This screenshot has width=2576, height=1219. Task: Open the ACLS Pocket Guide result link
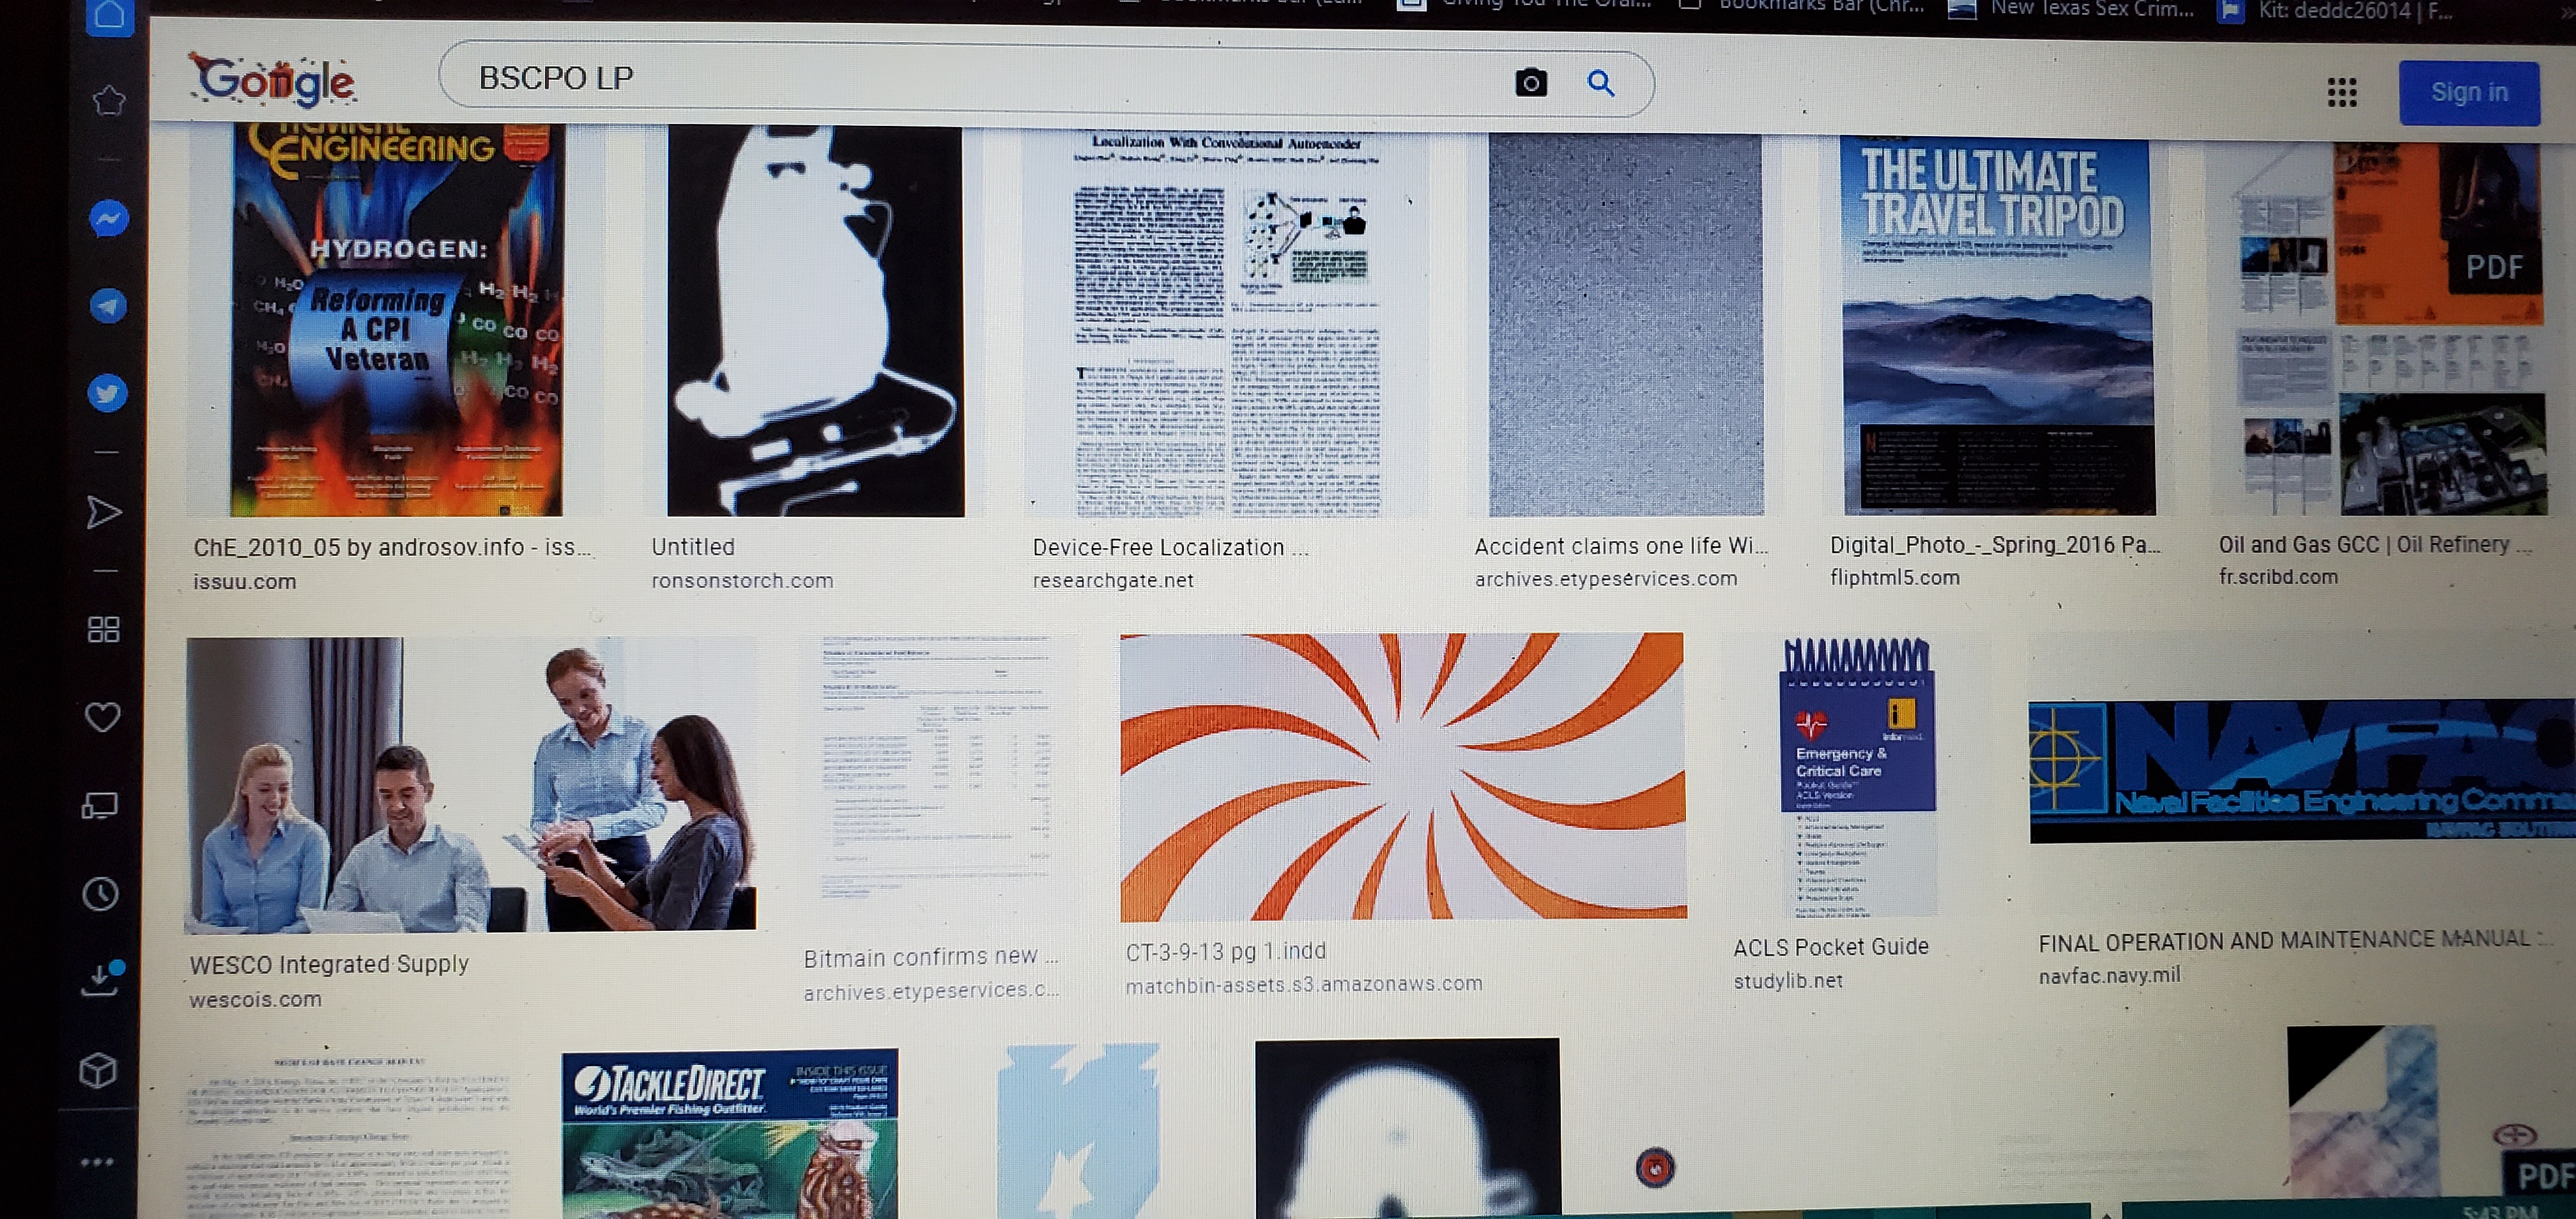(1830, 946)
